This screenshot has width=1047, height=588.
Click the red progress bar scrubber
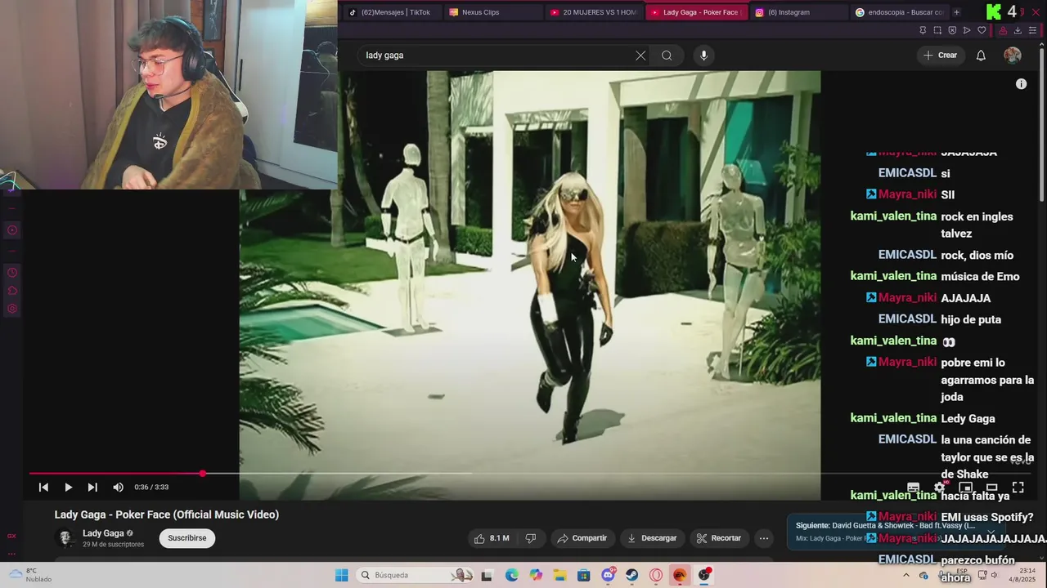click(202, 473)
